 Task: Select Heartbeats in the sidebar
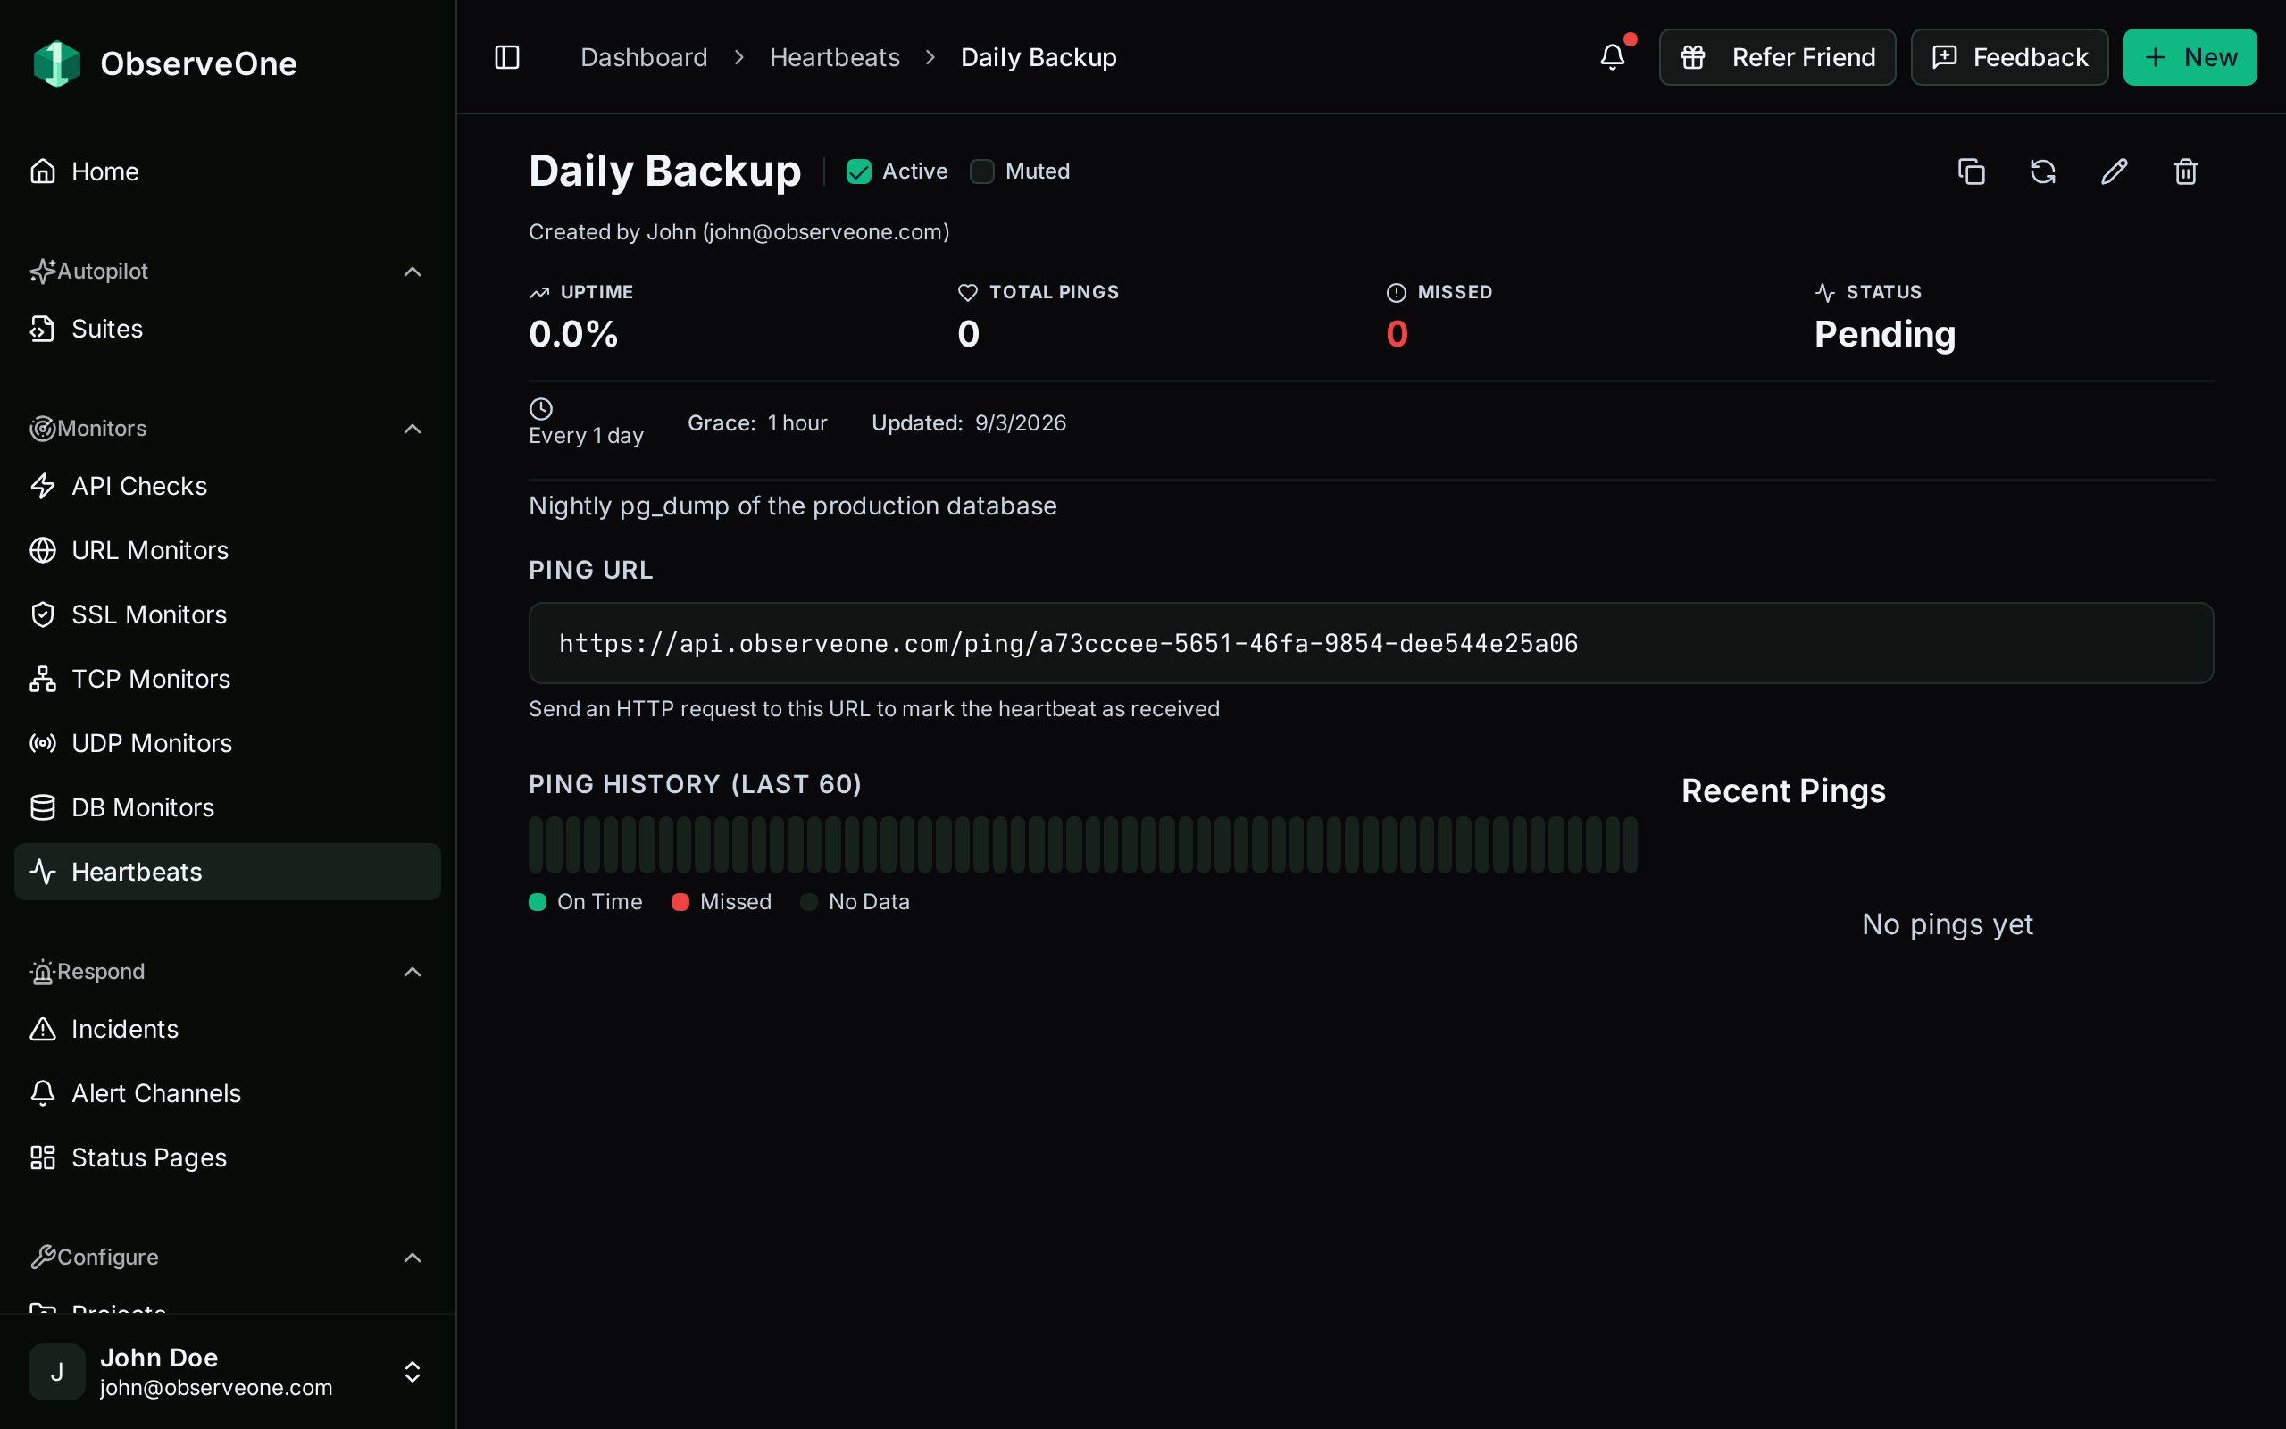pyautogui.click(x=228, y=872)
